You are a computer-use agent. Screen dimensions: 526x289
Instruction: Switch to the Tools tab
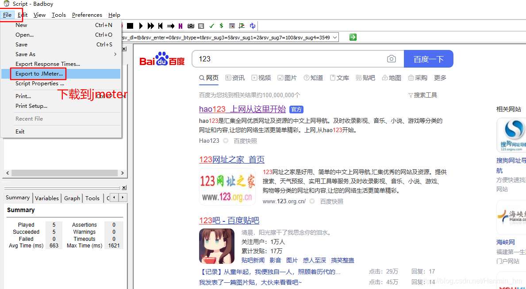pos(92,198)
